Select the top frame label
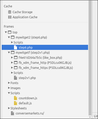This screenshot has height=119, width=98. coord(15,32)
